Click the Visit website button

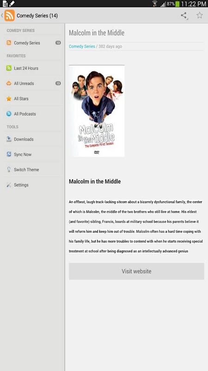pyautogui.click(x=136, y=271)
